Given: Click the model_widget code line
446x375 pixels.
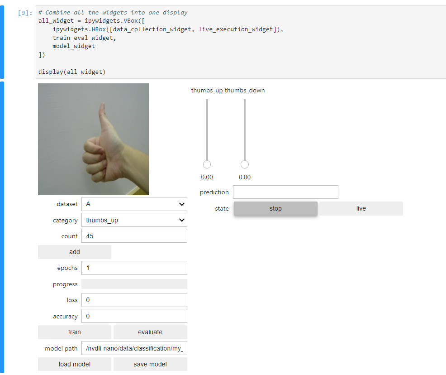Looking at the screenshot, I should pos(74,46).
